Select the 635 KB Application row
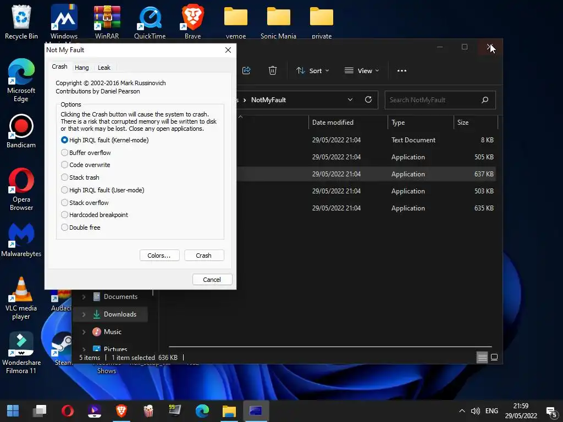The image size is (563, 422). click(x=367, y=208)
